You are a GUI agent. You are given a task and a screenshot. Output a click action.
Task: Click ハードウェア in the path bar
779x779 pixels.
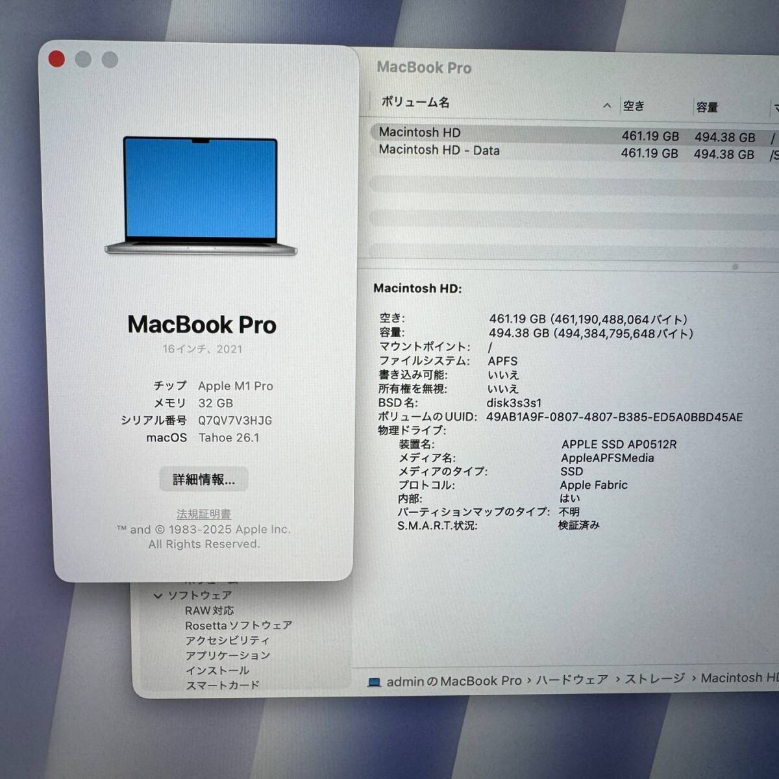[x=572, y=680]
